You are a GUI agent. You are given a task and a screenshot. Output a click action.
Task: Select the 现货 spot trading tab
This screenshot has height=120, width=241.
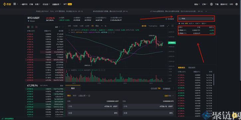pos(73,88)
